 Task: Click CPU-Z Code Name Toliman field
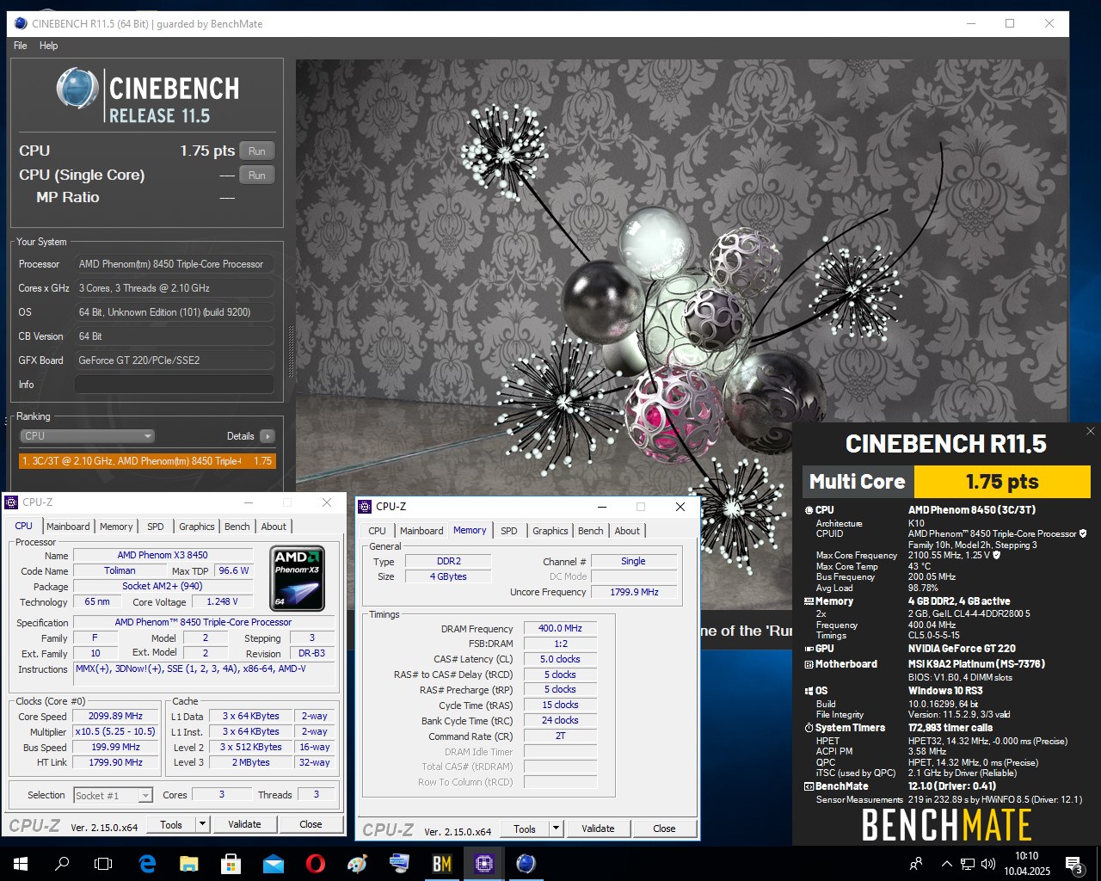pyautogui.click(x=120, y=570)
